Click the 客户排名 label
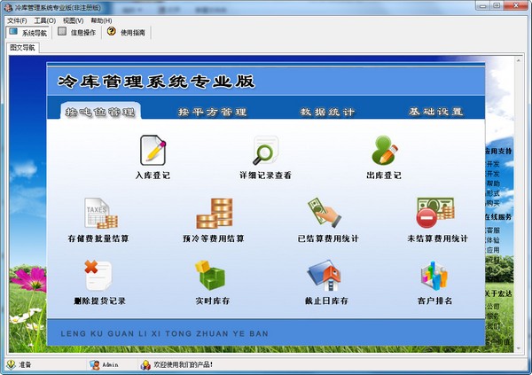Screen dimensions: 532x375 click(435, 301)
